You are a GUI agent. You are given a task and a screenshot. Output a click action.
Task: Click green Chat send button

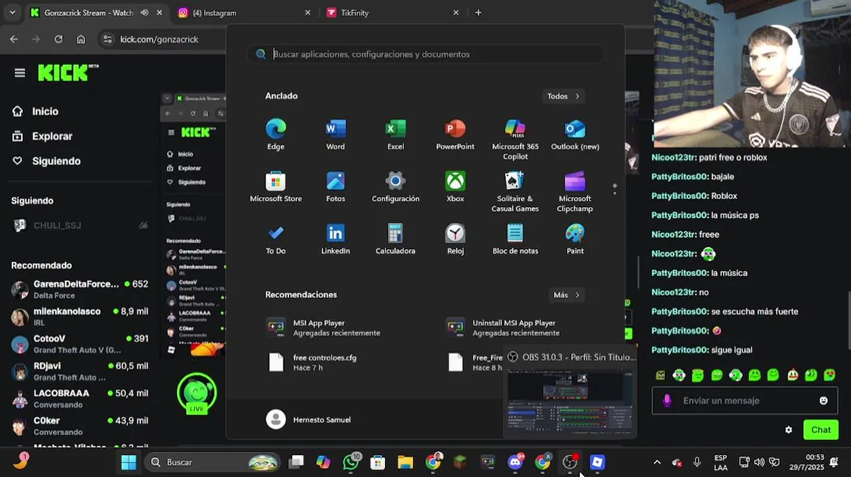coord(821,430)
